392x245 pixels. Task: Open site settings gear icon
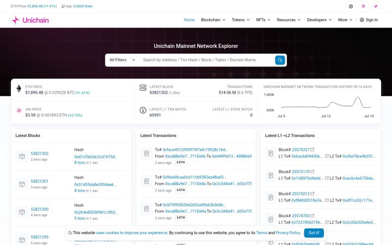[x=351, y=7]
